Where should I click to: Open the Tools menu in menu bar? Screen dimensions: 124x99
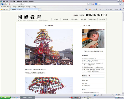28,7
